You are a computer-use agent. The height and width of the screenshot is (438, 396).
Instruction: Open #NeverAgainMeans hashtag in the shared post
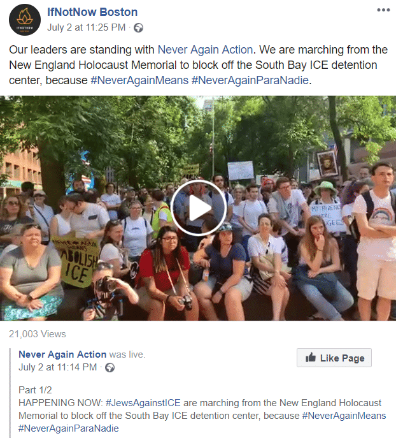pyautogui.click(x=344, y=416)
